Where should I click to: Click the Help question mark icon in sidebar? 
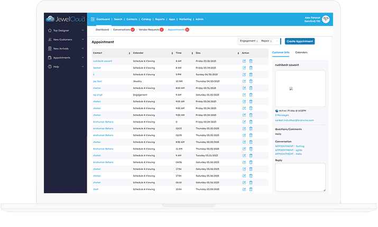pos(49,67)
